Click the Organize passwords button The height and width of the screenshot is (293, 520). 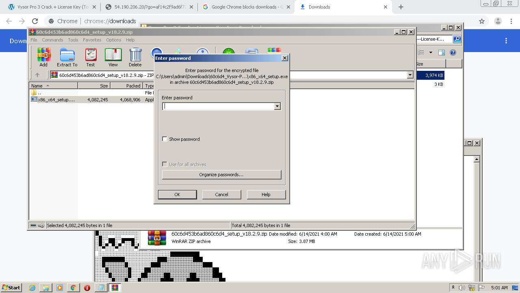pyautogui.click(x=221, y=175)
